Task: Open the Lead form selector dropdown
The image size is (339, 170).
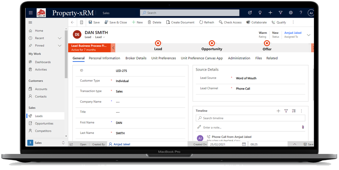Action: [x=100, y=37]
